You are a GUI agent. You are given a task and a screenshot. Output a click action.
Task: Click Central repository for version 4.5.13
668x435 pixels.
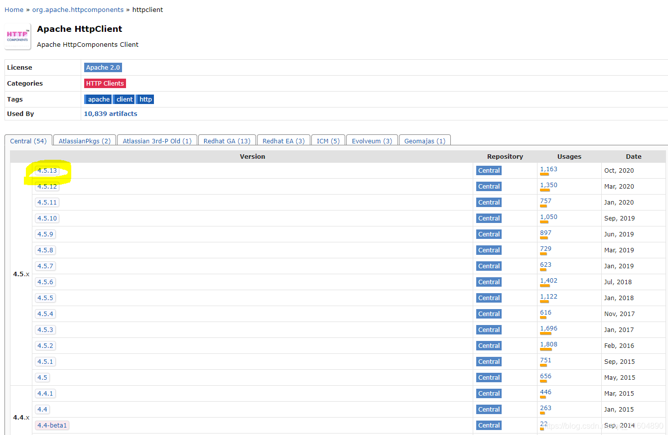tap(489, 171)
